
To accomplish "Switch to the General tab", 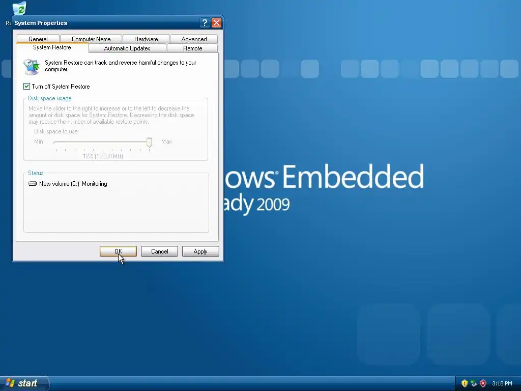I will [x=38, y=39].
